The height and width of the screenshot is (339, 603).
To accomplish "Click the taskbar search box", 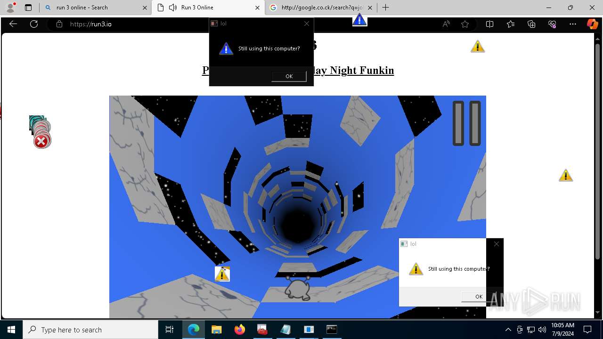I will 90,330.
